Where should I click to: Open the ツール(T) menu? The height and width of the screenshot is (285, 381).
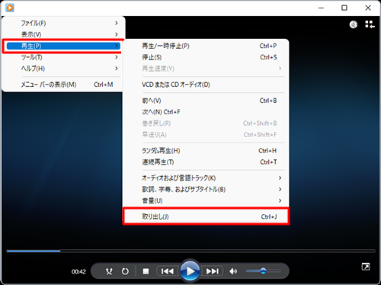[x=63, y=57]
